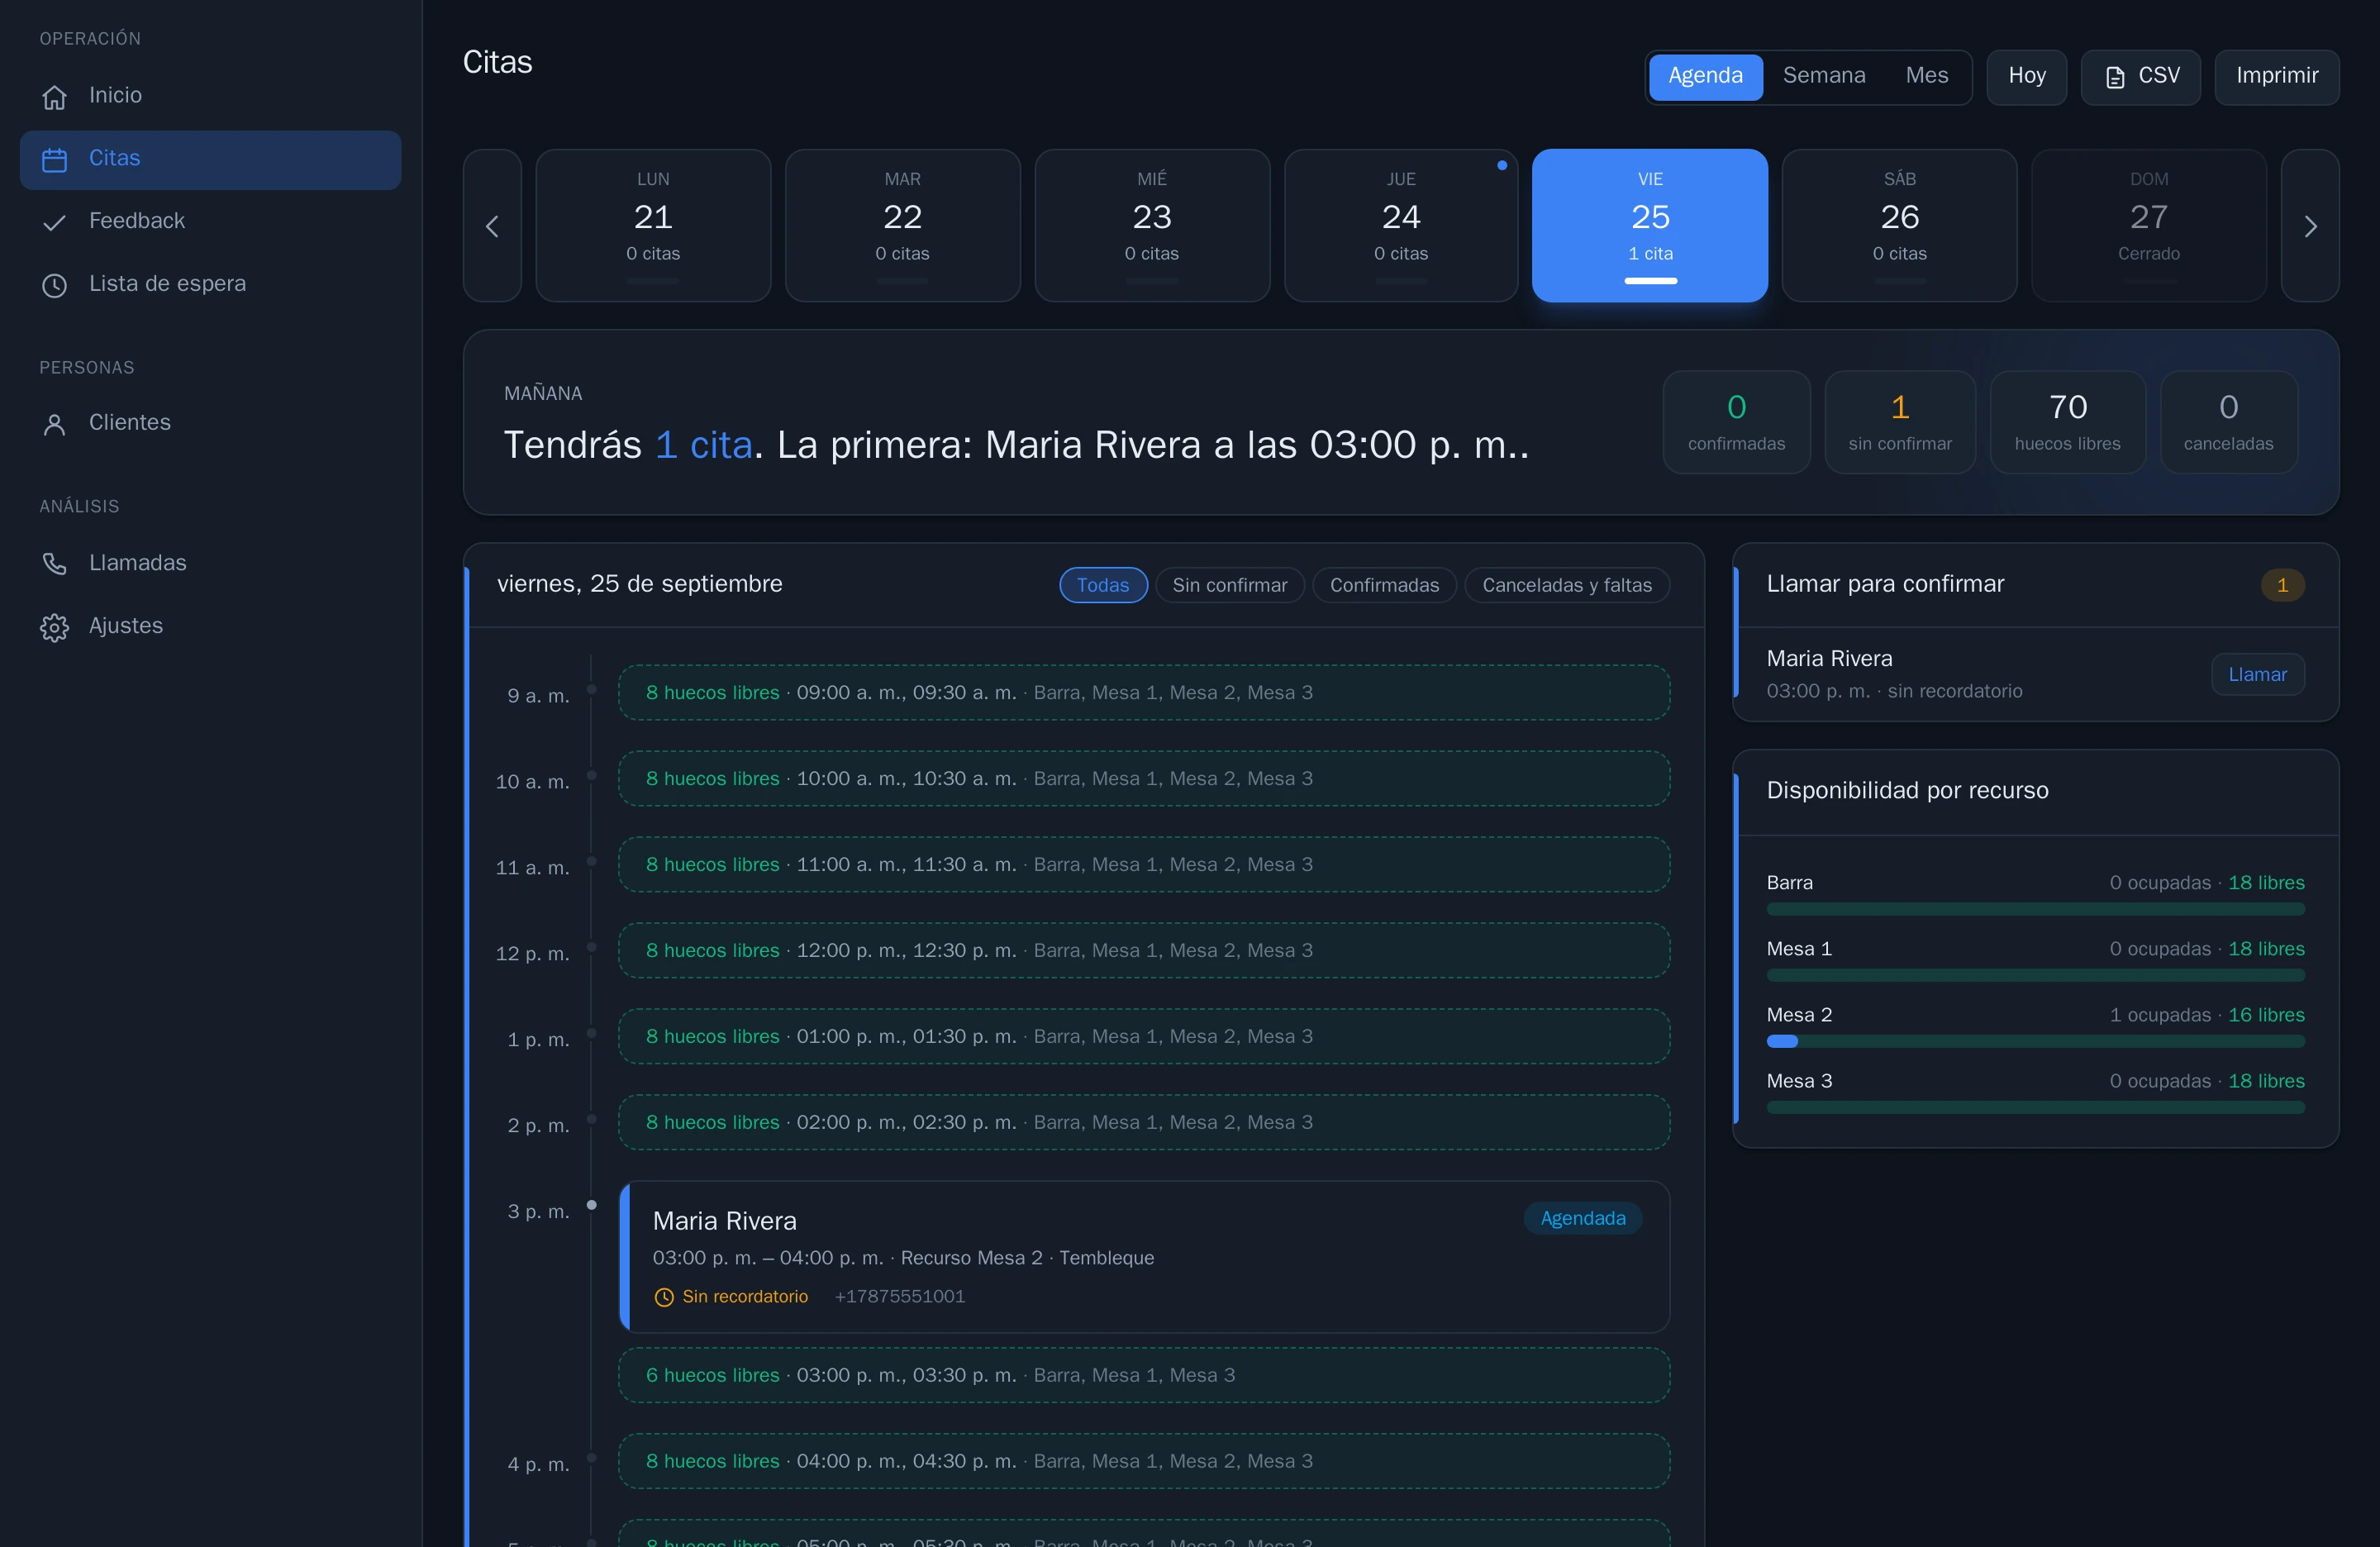Jump to today with Hoy button
The width and height of the screenshot is (2380, 1547).
pyautogui.click(x=2026, y=76)
